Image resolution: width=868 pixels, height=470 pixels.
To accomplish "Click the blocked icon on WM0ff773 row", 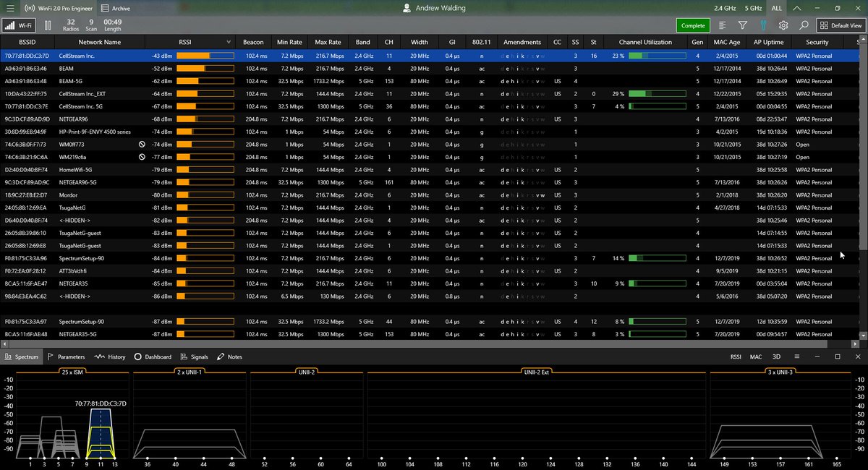I will (143, 145).
